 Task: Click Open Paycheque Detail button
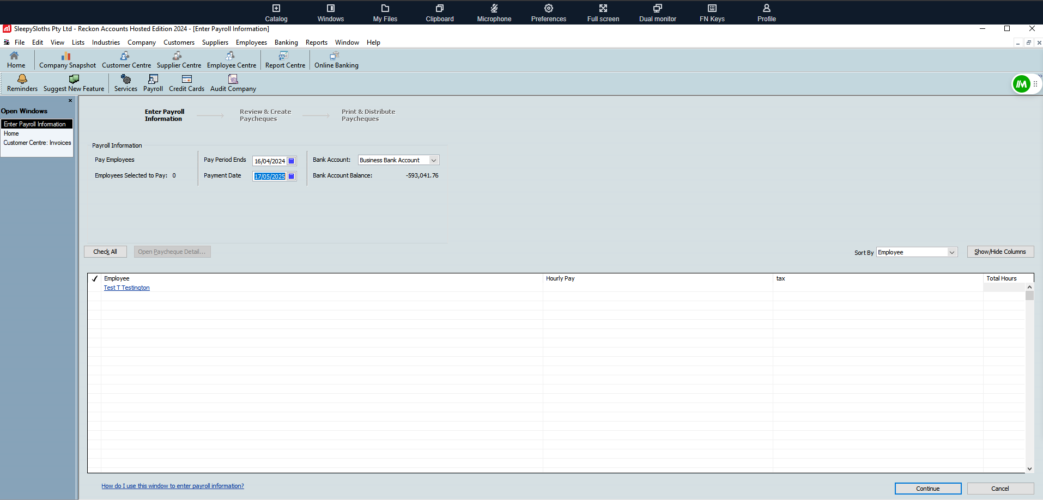point(172,252)
